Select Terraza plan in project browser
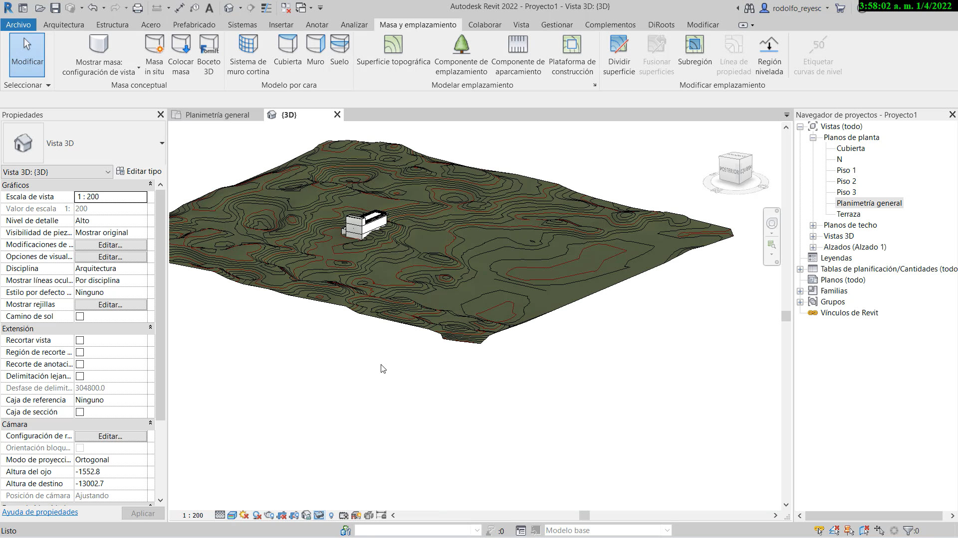 click(848, 214)
